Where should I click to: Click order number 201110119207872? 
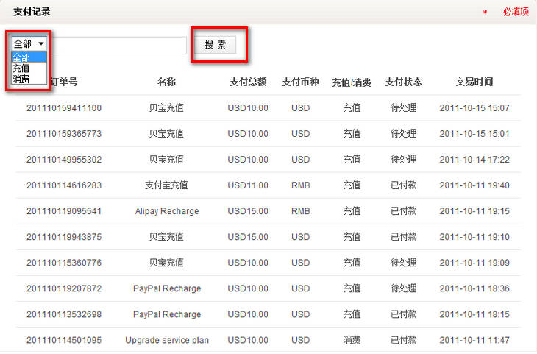[x=64, y=288]
